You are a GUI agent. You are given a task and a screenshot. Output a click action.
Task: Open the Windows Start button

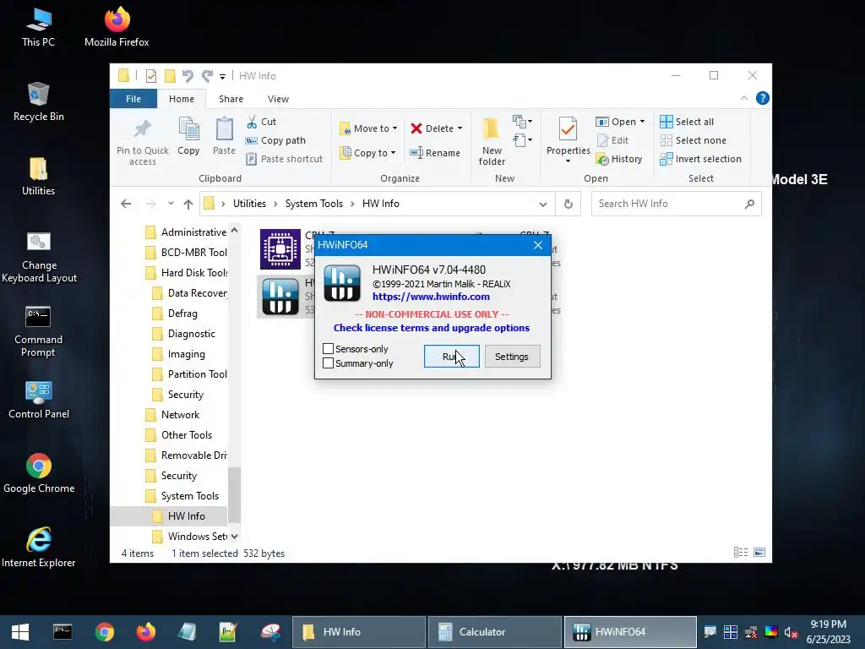(20, 632)
